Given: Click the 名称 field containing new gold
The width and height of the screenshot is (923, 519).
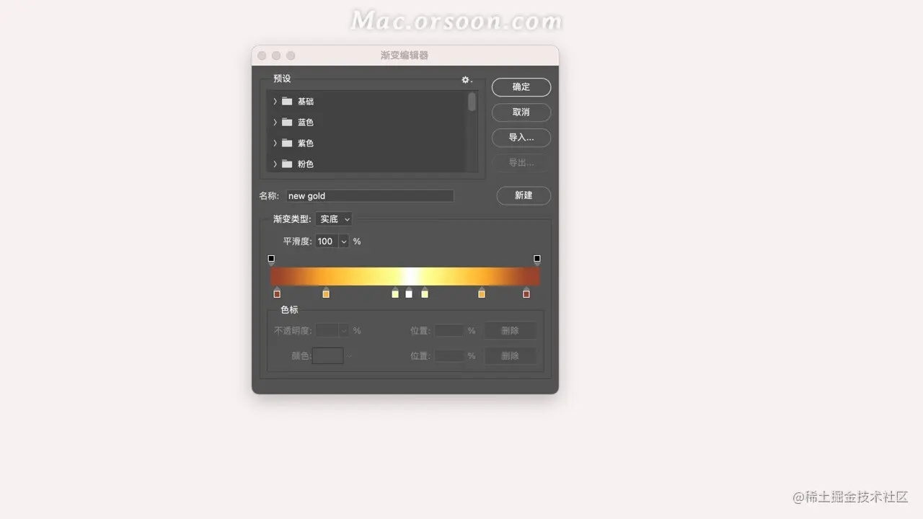Looking at the screenshot, I should pyautogui.click(x=370, y=196).
